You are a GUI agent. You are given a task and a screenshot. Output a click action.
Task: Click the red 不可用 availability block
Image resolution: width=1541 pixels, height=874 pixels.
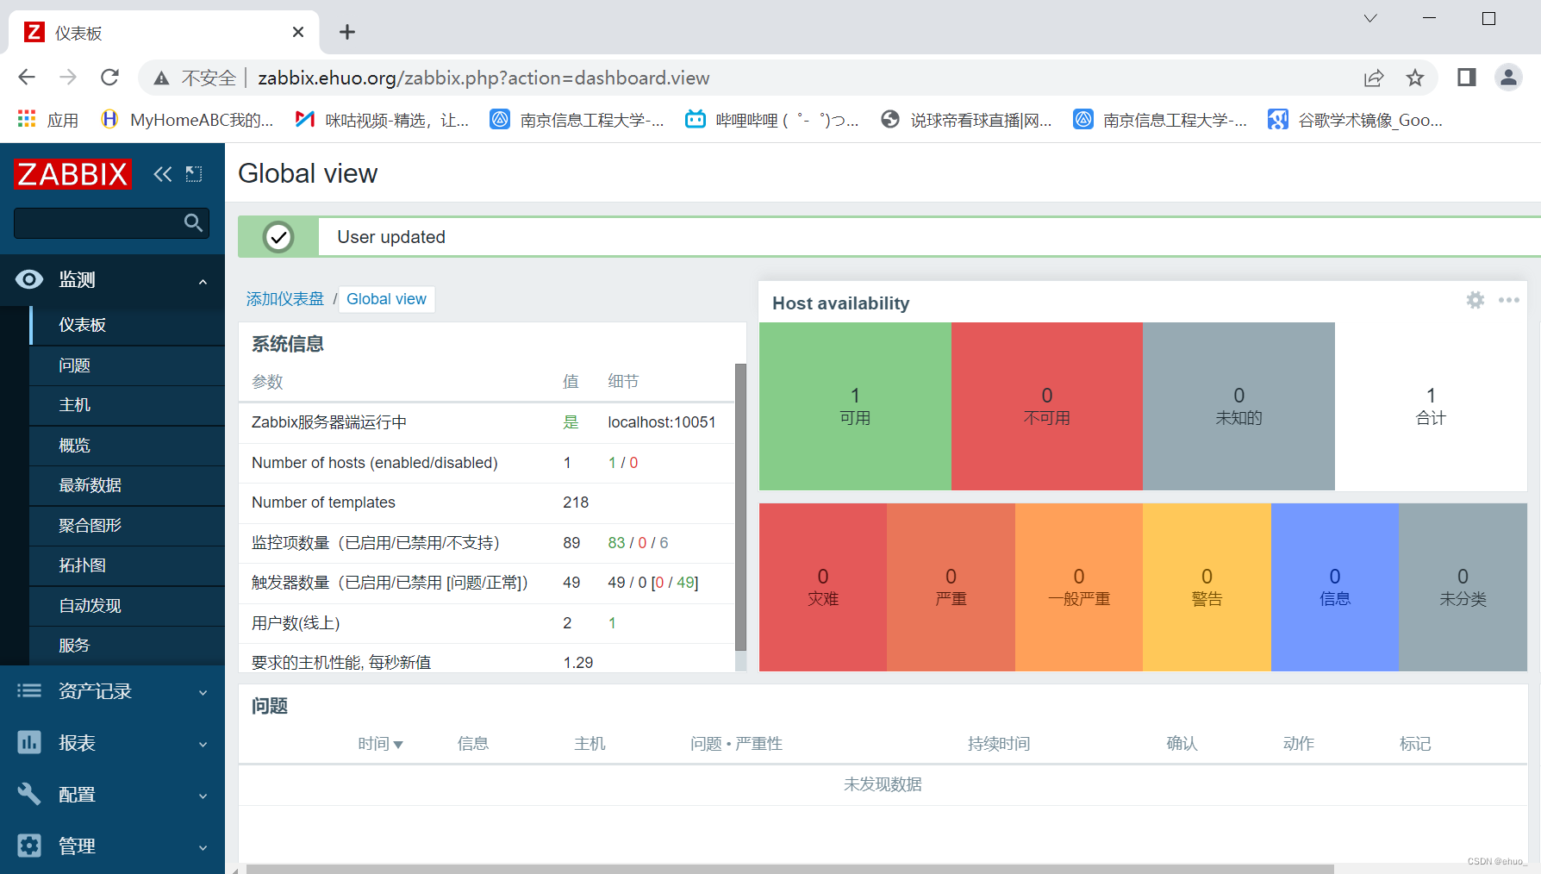click(1047, 406)
